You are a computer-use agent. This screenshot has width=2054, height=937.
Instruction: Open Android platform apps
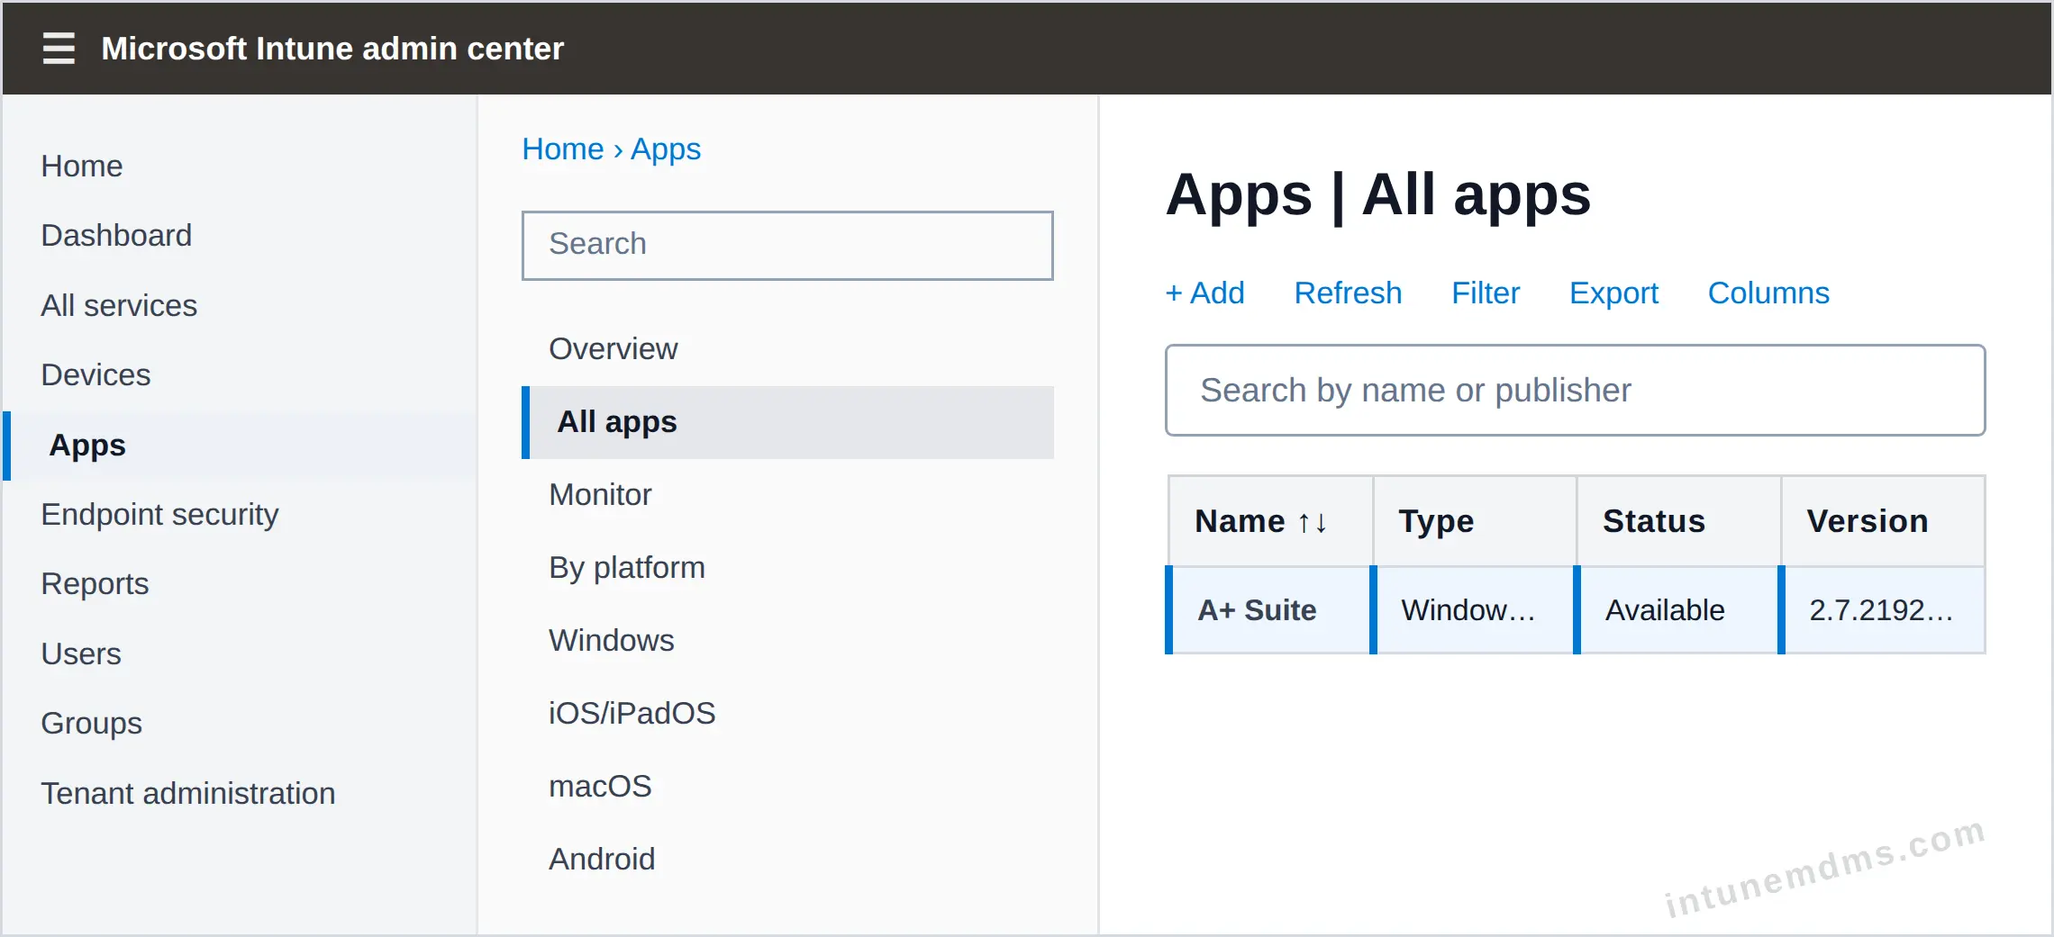pyautogui.click(x=602, y=859)
